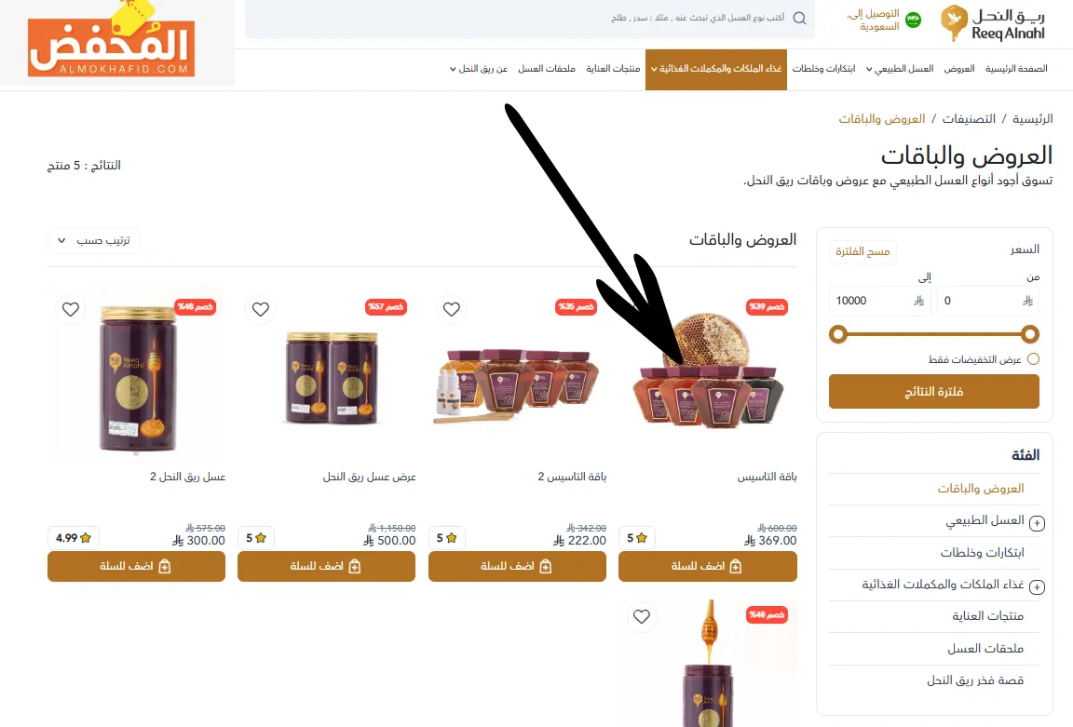Image resolution: width=1073 pixels, height=727 pixels.
Task: Click the search magnifier icon
Action: click(799, 19)
